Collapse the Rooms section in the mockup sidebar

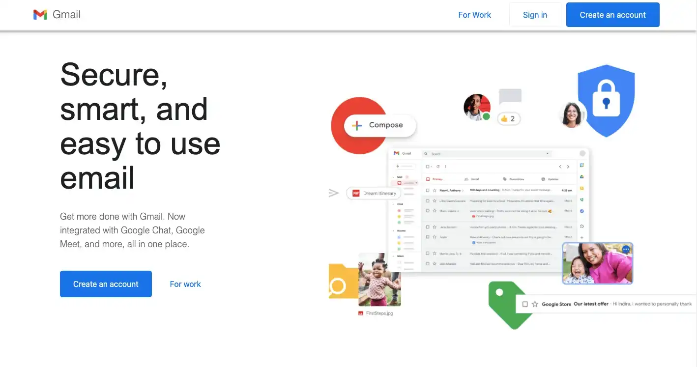click(x=393, y=230)
